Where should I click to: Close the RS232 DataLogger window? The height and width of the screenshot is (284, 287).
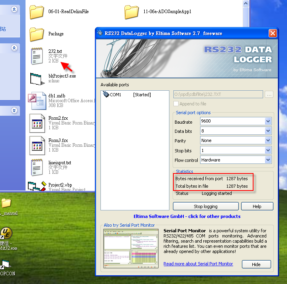(x=273, y=33)
